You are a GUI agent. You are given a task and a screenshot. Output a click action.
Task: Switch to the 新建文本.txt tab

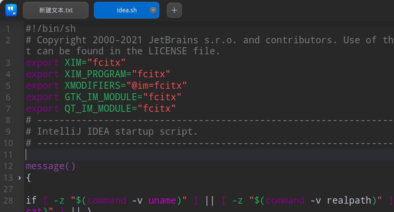click(56, 10)
